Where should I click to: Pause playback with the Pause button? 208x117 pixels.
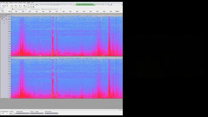click(3, 6)
